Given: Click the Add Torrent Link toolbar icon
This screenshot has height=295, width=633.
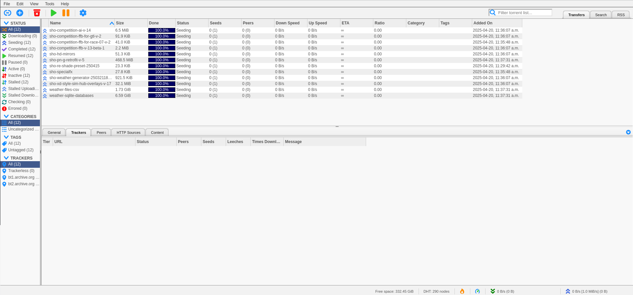Looking at the screenshot, I should point(8,13).
